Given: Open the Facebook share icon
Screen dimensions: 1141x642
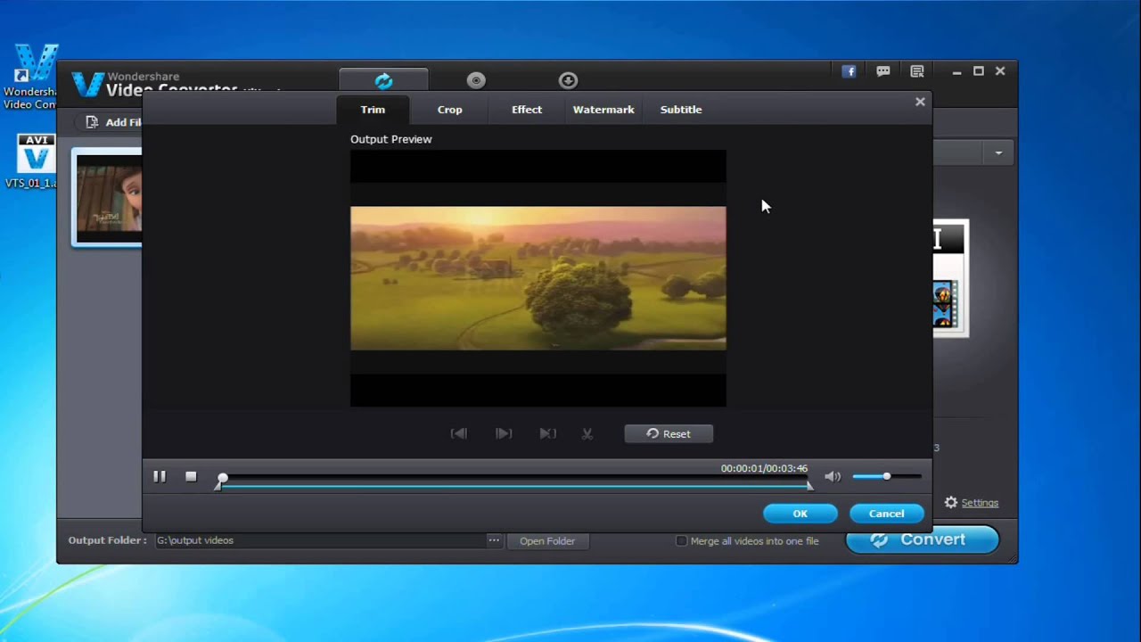Looking at the screenshot, I should (x=849, y=71).
